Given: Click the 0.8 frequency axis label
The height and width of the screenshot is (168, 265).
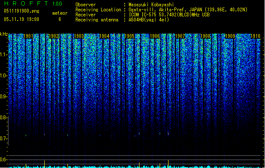Looking at the screenshot, I should pyautogui.click(x=4, y=118).
